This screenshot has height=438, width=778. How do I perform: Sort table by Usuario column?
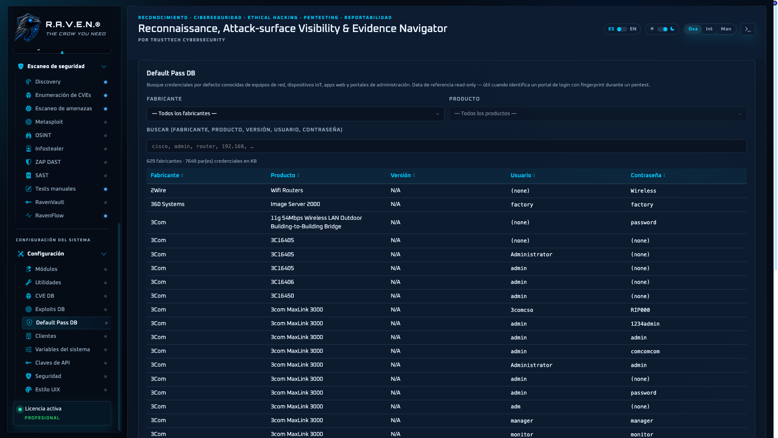coord(523,176)
